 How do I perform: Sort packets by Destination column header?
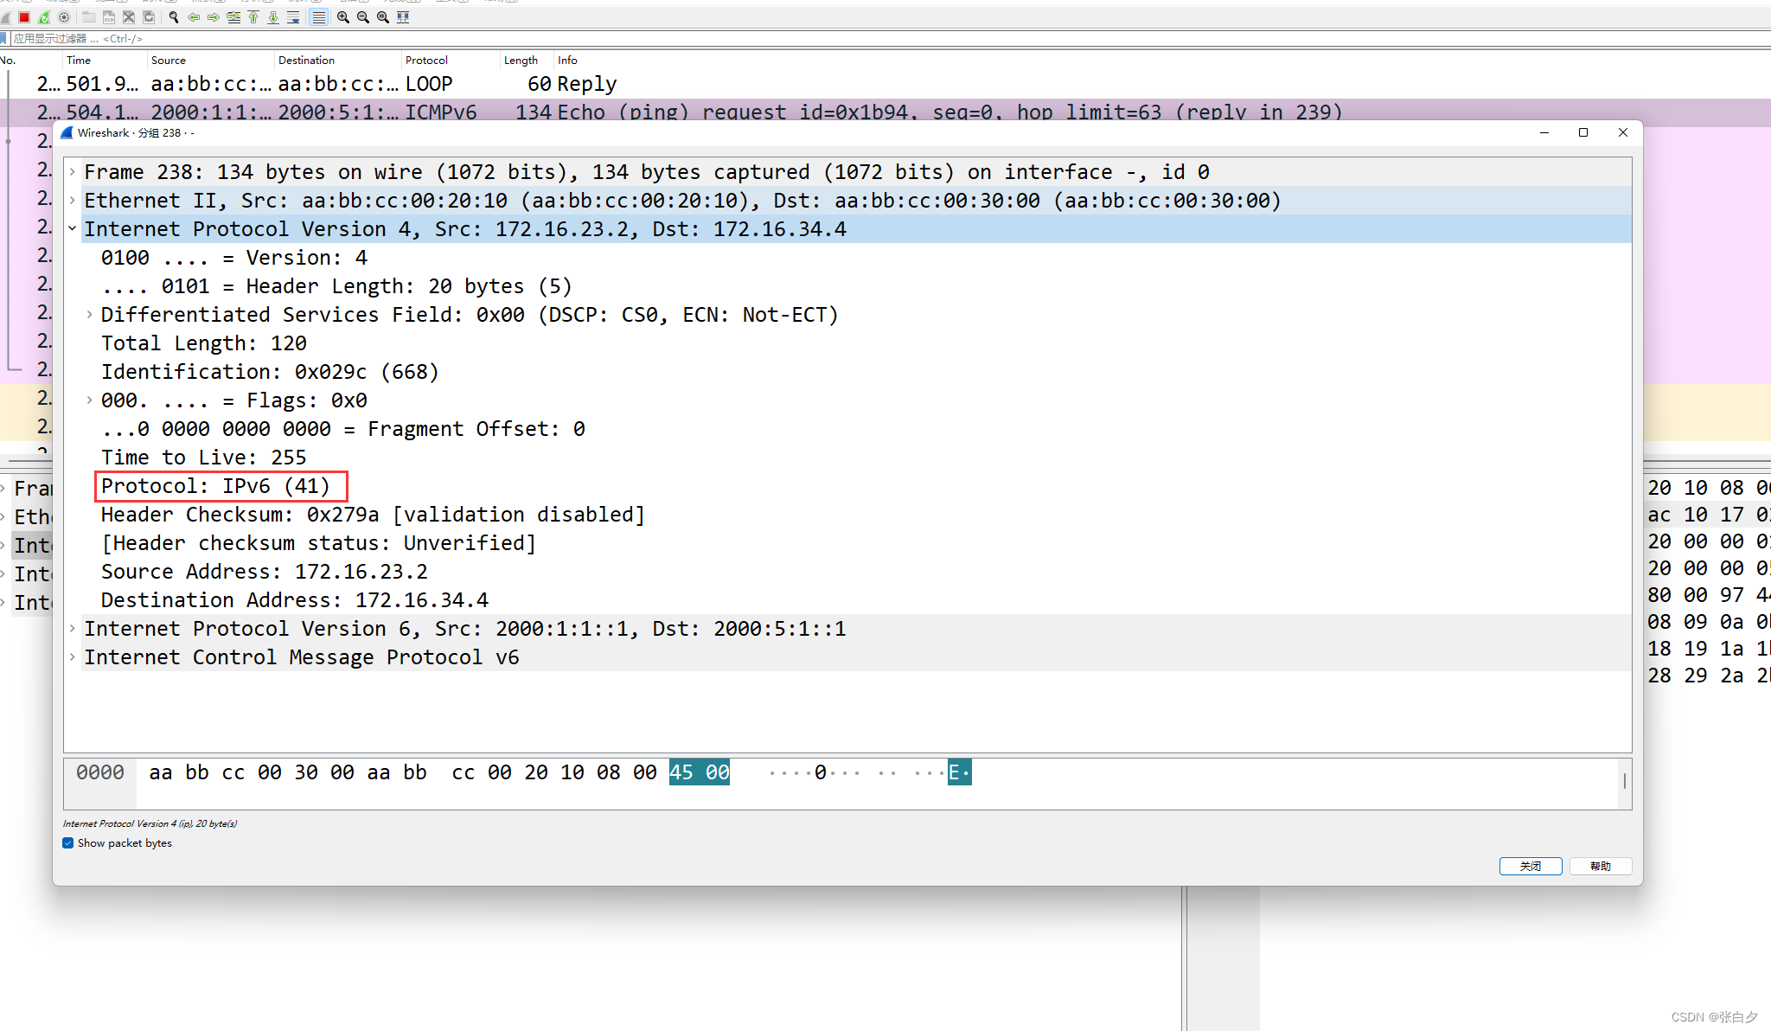306,60
